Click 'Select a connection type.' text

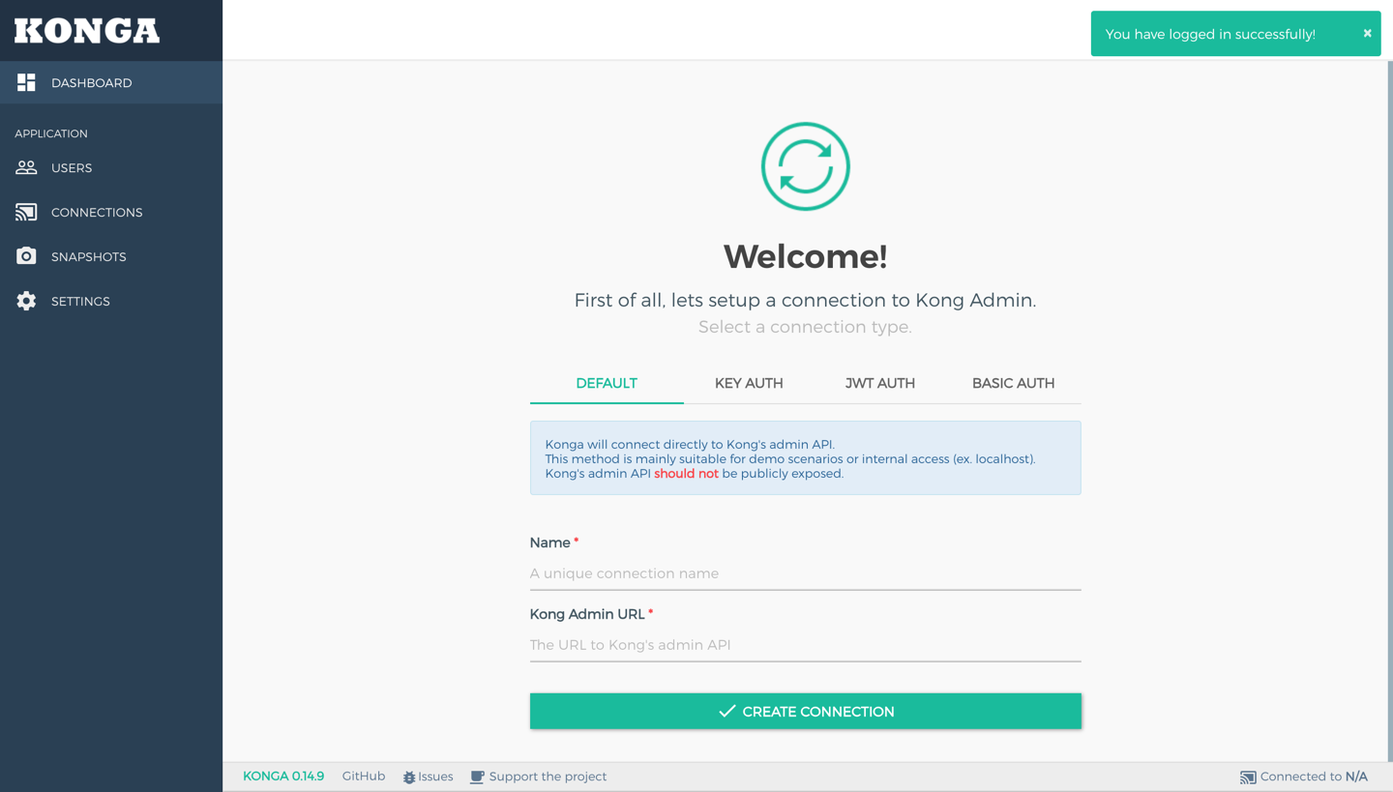tap(805, 327)
